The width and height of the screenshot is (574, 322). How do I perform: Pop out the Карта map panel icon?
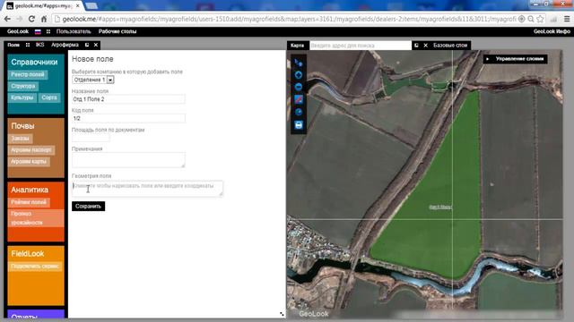tap(416, 46)
